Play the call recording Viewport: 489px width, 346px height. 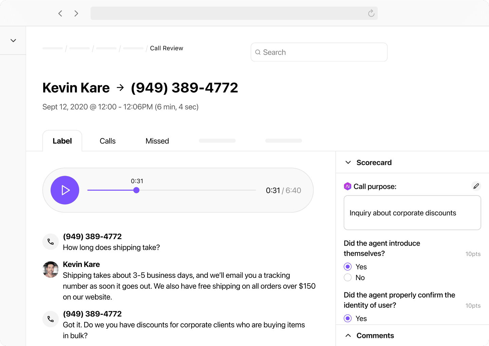(65, 190)
